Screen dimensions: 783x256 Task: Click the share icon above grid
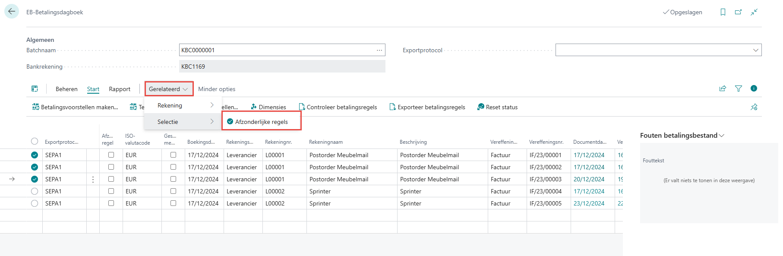click(x=723, y=88)
